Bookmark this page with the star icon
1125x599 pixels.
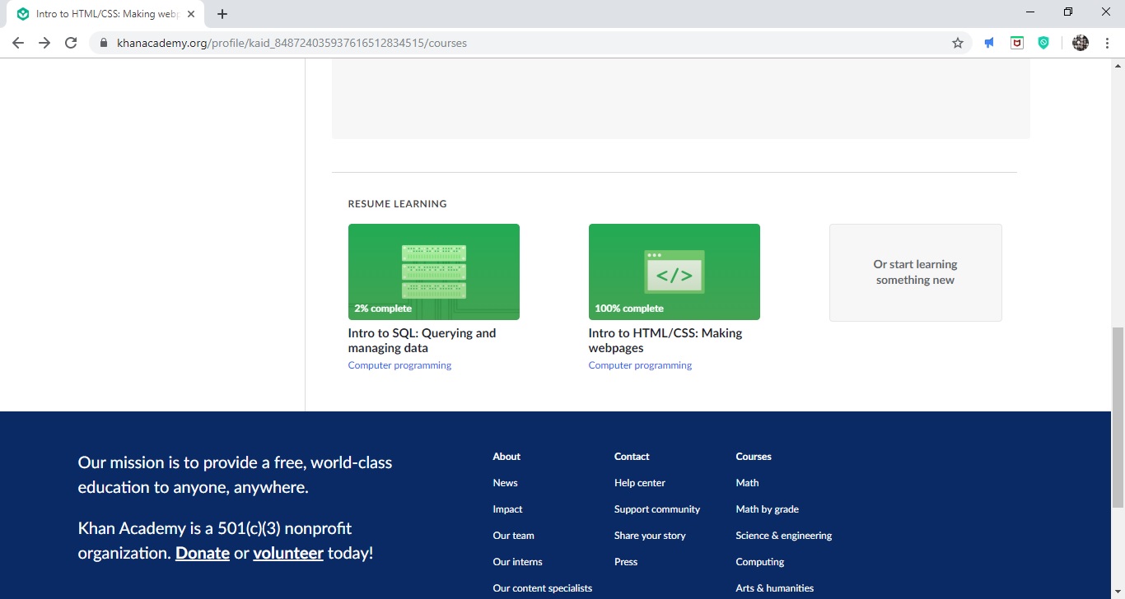pos(958,43)
